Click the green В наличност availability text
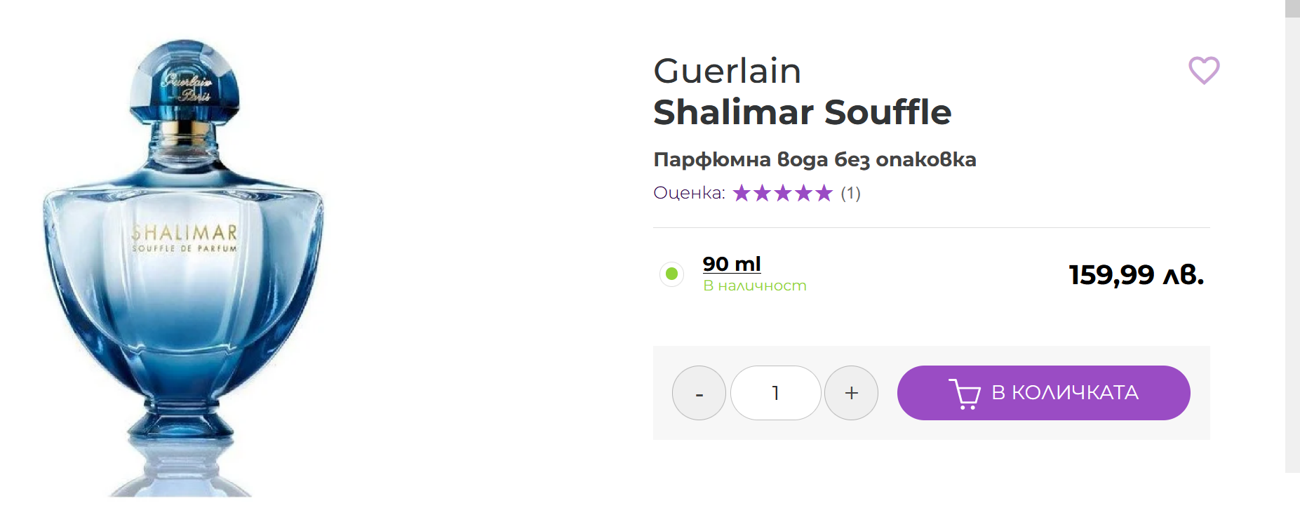The height and width of the screenshot is (515, 1300). coord(755,286)
